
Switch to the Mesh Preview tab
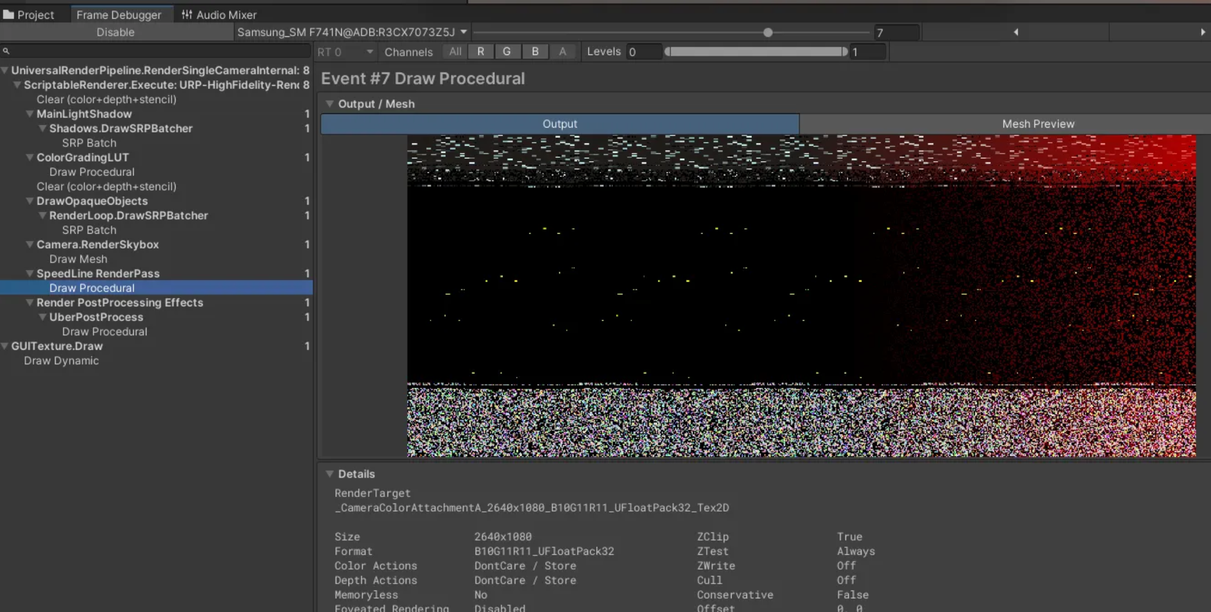pyautogui.click(x=1038, y=124)
